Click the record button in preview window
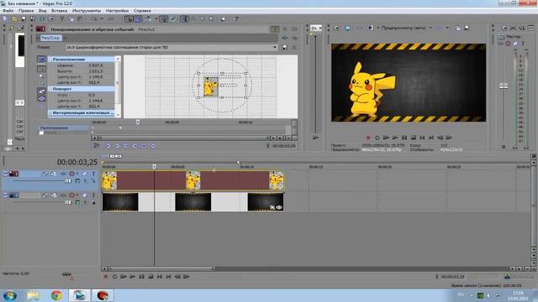The width and height of the screenshot is (538, 302). click(x=368, y=138)
